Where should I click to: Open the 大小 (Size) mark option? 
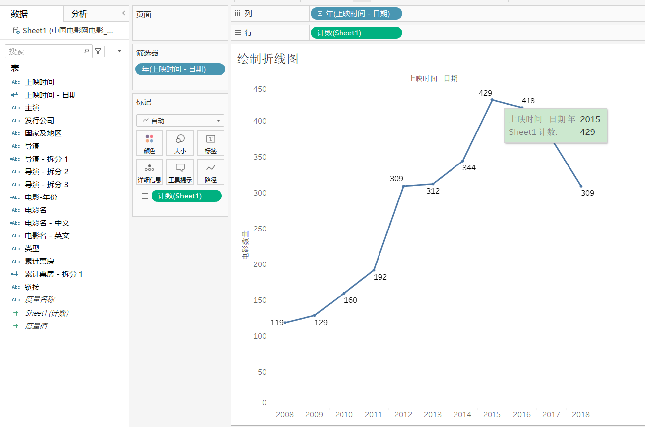[180, 143]
